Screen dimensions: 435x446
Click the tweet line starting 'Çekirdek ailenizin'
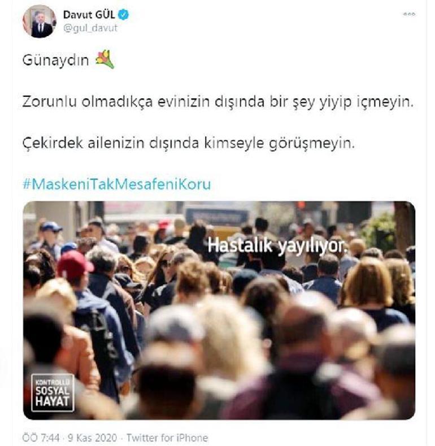(189, 143)
